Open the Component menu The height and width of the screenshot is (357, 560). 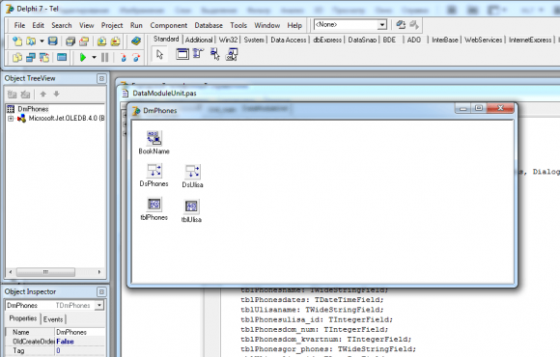(169, 25)
